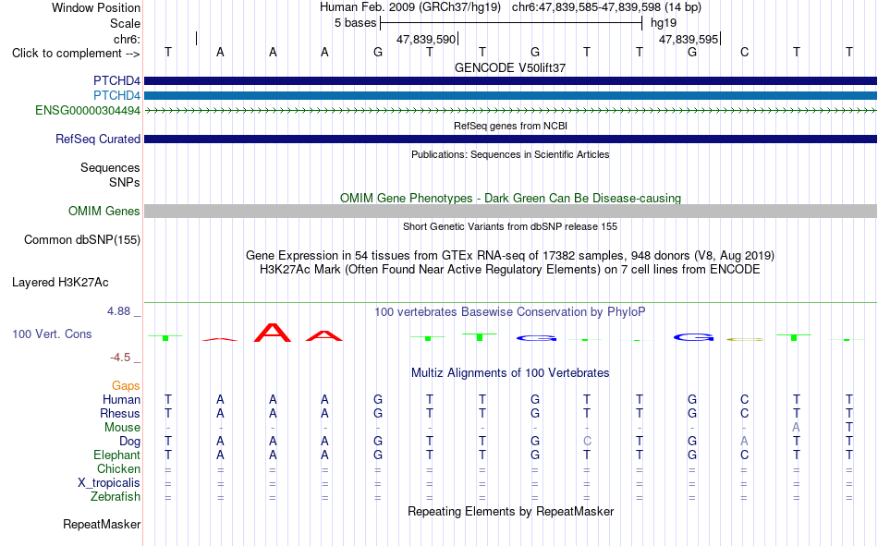
Task: Click the '5 bases' scale label
Action: tap(355, 23)
